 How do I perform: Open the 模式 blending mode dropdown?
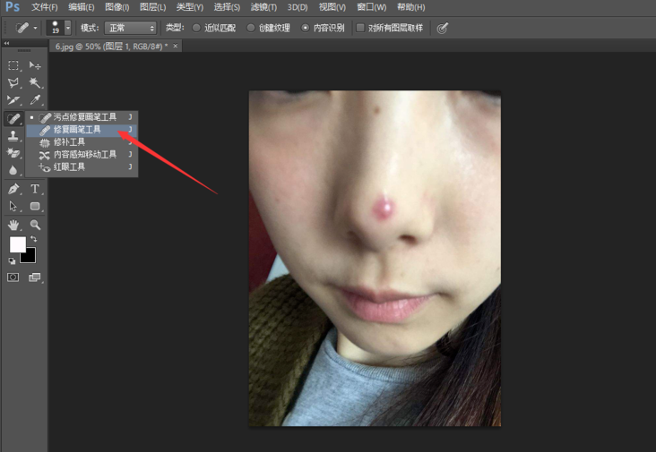tap(130, 28)
